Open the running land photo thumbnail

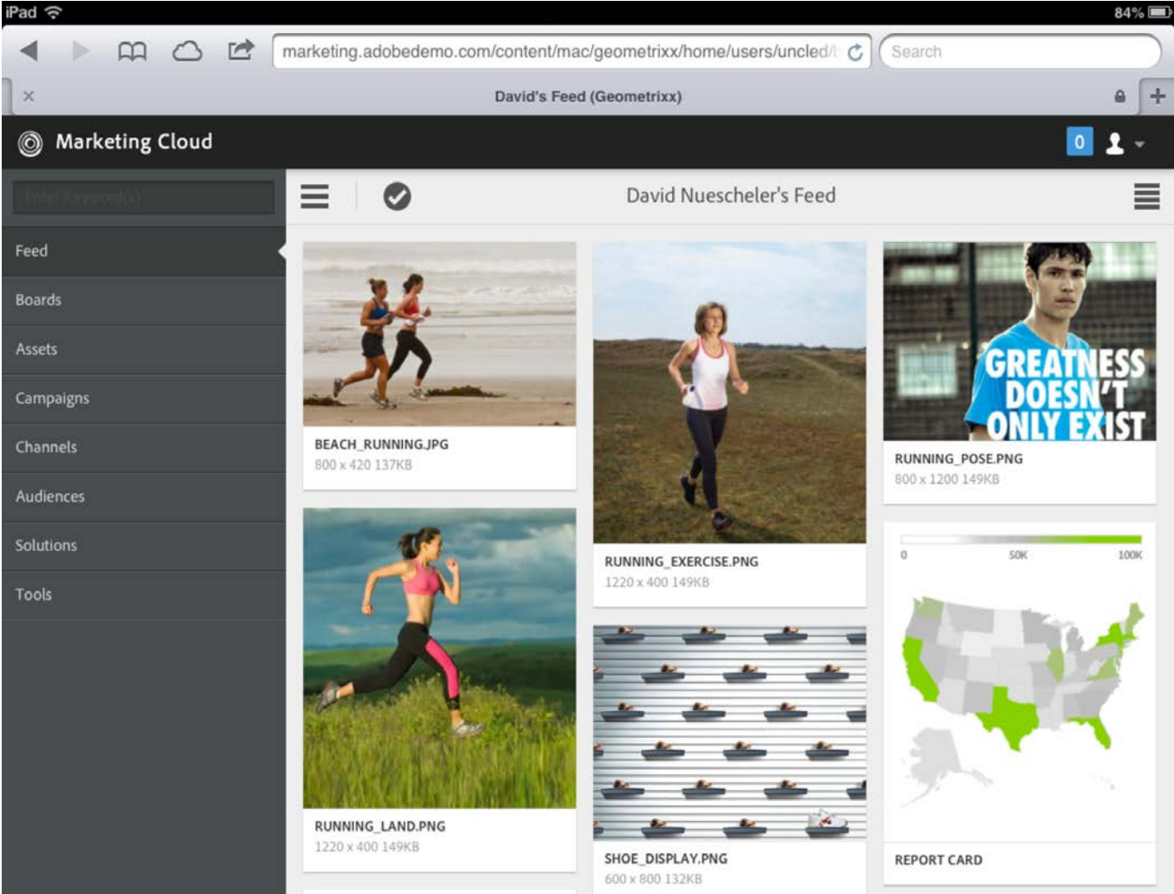(x=439, y=659)
